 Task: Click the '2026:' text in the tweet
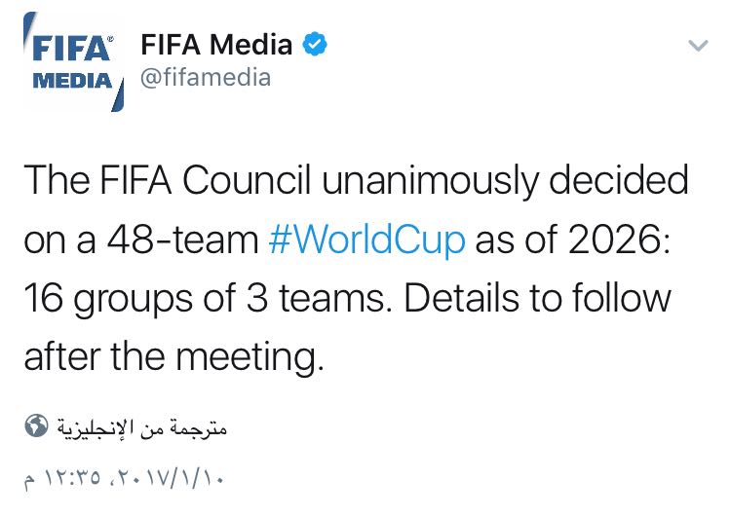point(620,240)
